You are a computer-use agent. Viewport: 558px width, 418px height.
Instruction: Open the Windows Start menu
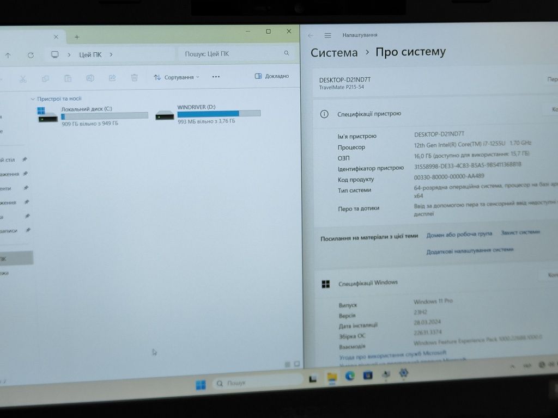click(201, 385)
